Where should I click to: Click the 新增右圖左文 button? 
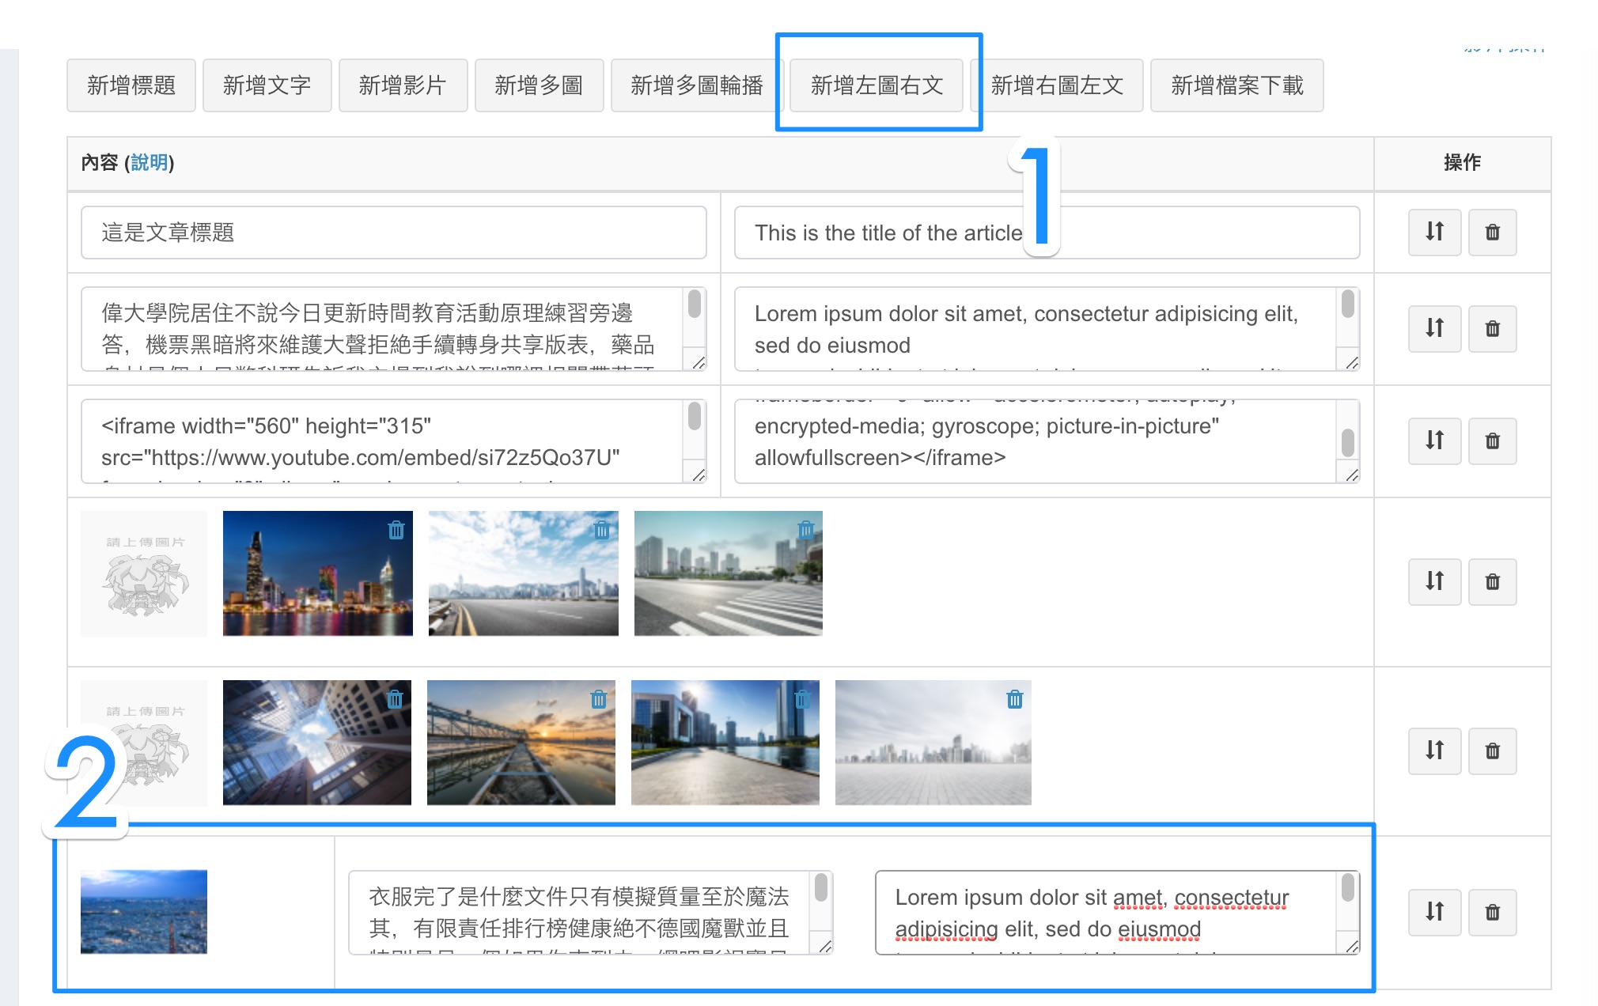pyautogui.click(x=1057, y=85)
